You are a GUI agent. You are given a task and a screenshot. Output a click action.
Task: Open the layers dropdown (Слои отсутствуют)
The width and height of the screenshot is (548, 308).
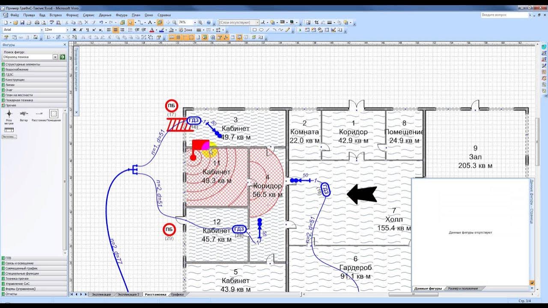click(x=257, y=22)
